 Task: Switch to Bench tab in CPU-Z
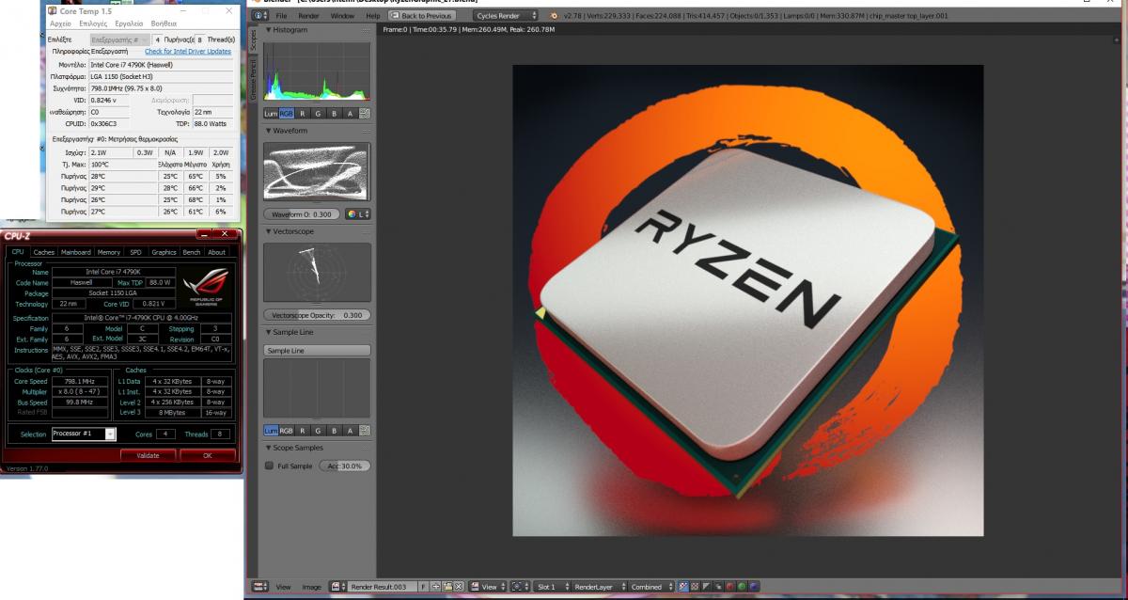tap(192, 252)
